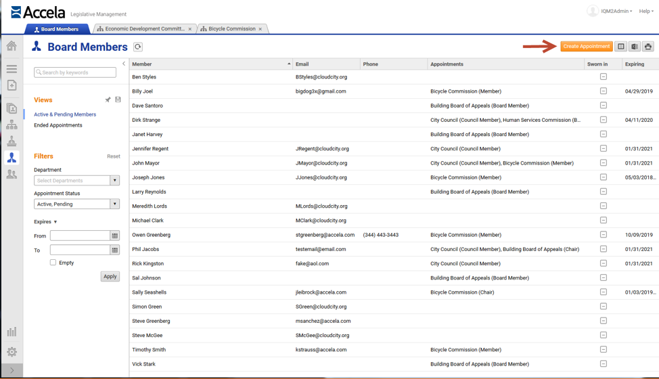Screen dimensions: 659x379
Task: Open the hamburger menu sidebar icon
Action: click(12, 69)
